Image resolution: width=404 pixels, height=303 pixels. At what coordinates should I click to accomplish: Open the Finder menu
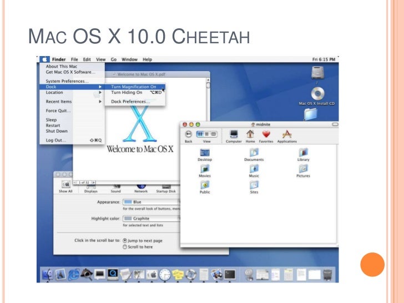pyautogui.click(x=59, y=59)
